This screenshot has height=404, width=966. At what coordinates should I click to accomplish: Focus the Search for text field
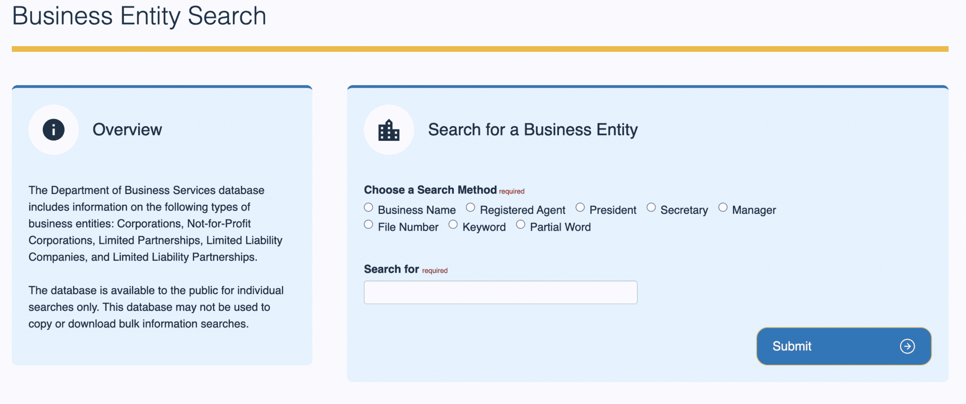500,292
